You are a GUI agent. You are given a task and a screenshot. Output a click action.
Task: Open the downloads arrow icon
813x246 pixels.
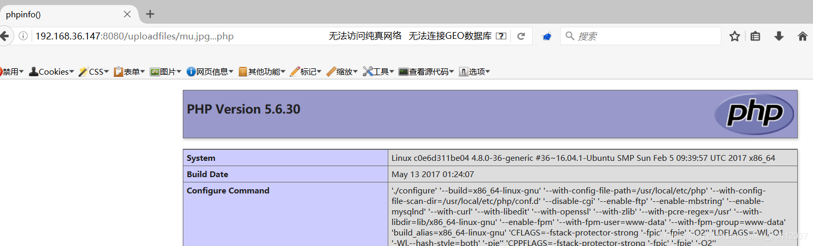[779, 36]
